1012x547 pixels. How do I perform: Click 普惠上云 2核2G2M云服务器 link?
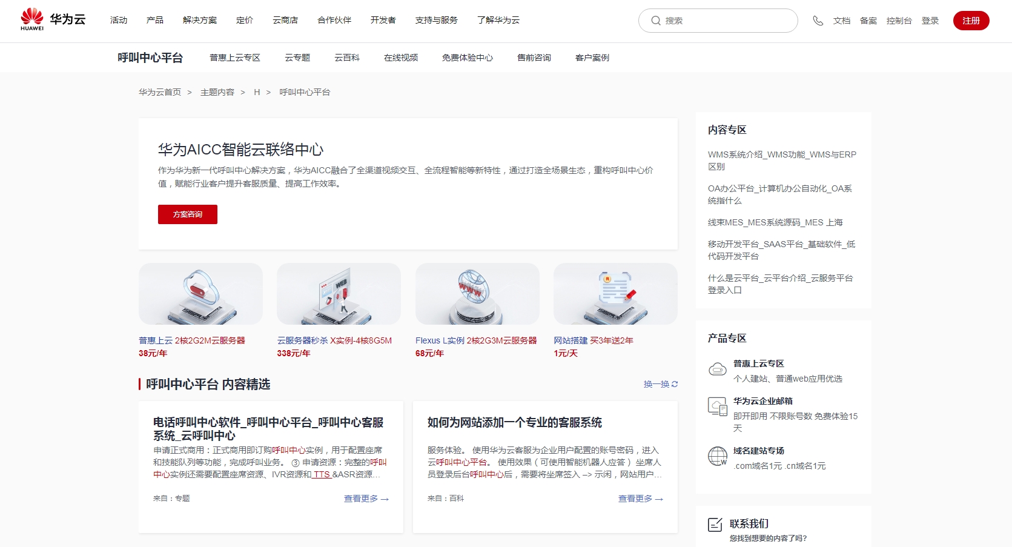pos(192,340)
